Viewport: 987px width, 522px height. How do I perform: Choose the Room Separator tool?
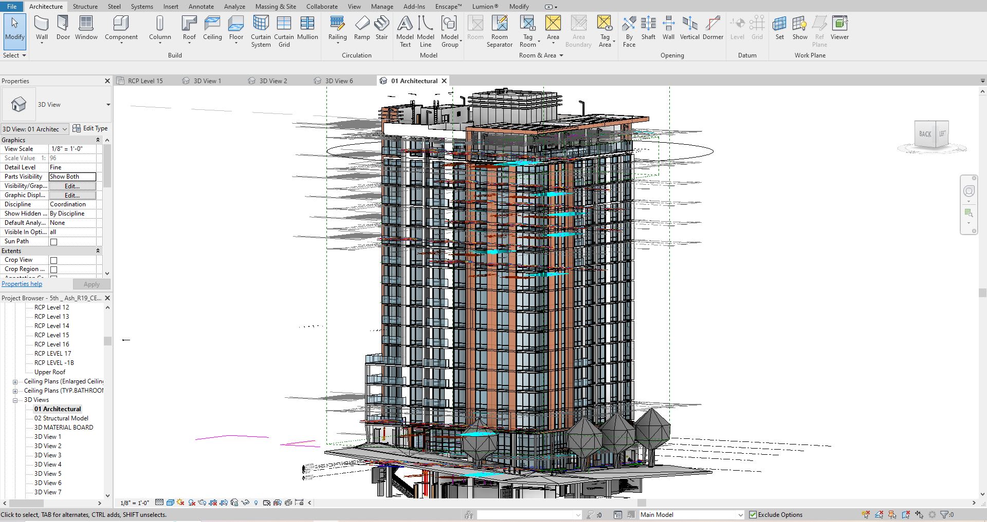tap(500, 31)
